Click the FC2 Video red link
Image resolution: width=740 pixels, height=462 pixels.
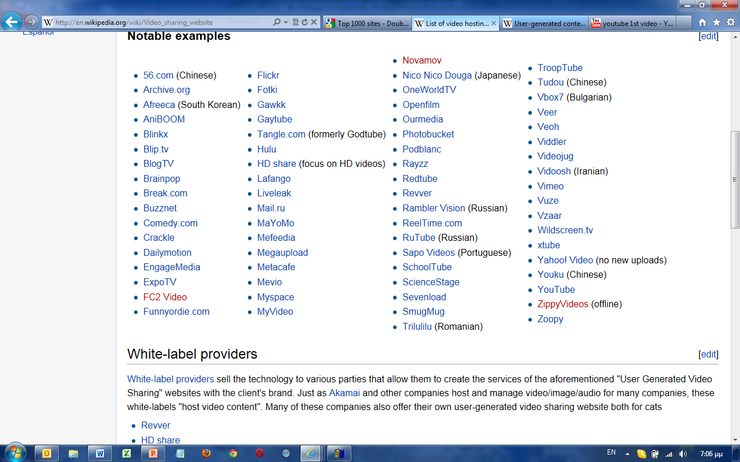click(165, 297)
